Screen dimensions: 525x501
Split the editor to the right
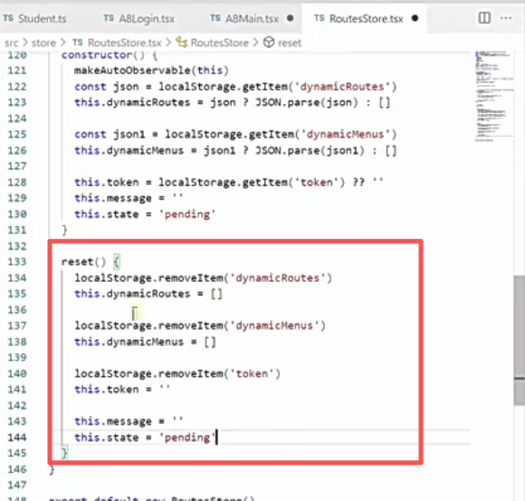[x=484, y=18]
